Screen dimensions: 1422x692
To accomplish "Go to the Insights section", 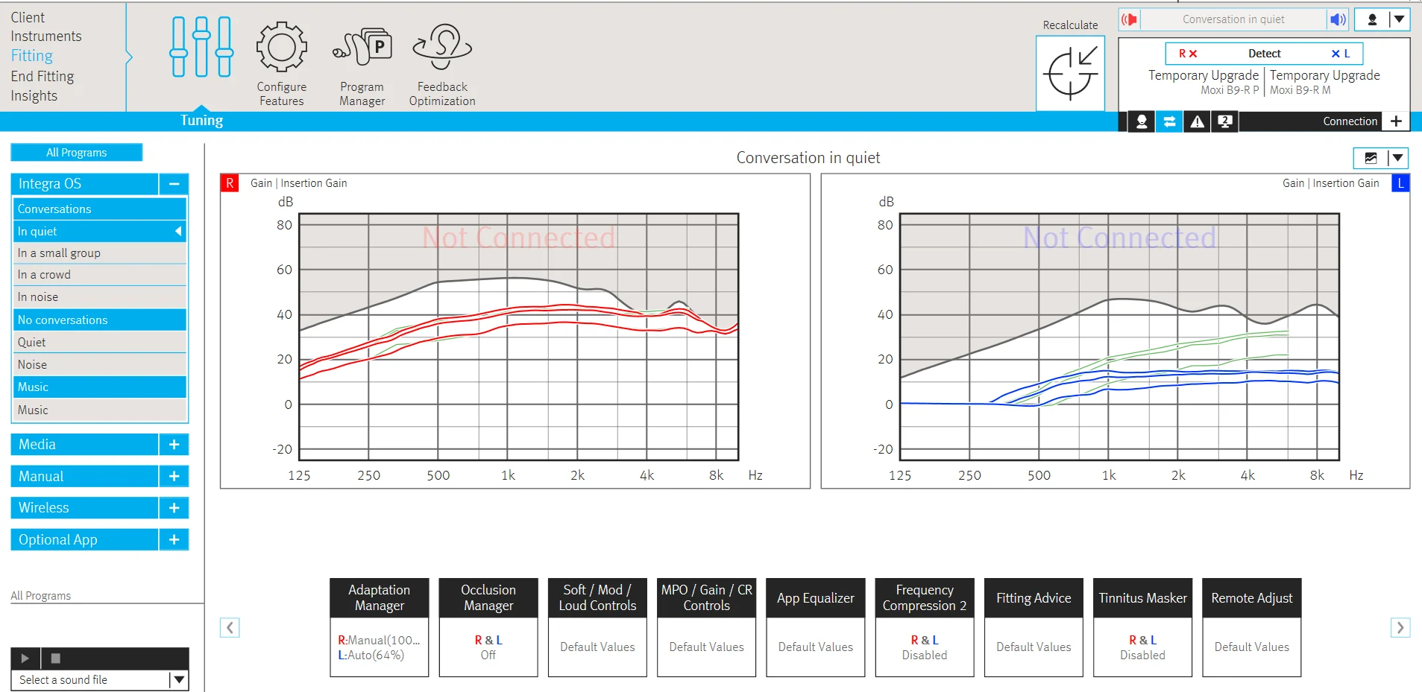I will pyautogui.click(x=34, y=96).
